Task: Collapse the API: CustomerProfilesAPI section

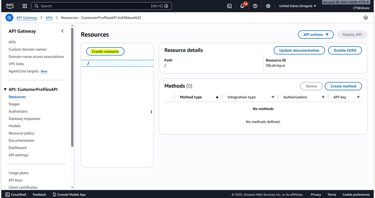Action: pyautogui.click(x=5, y=89)
